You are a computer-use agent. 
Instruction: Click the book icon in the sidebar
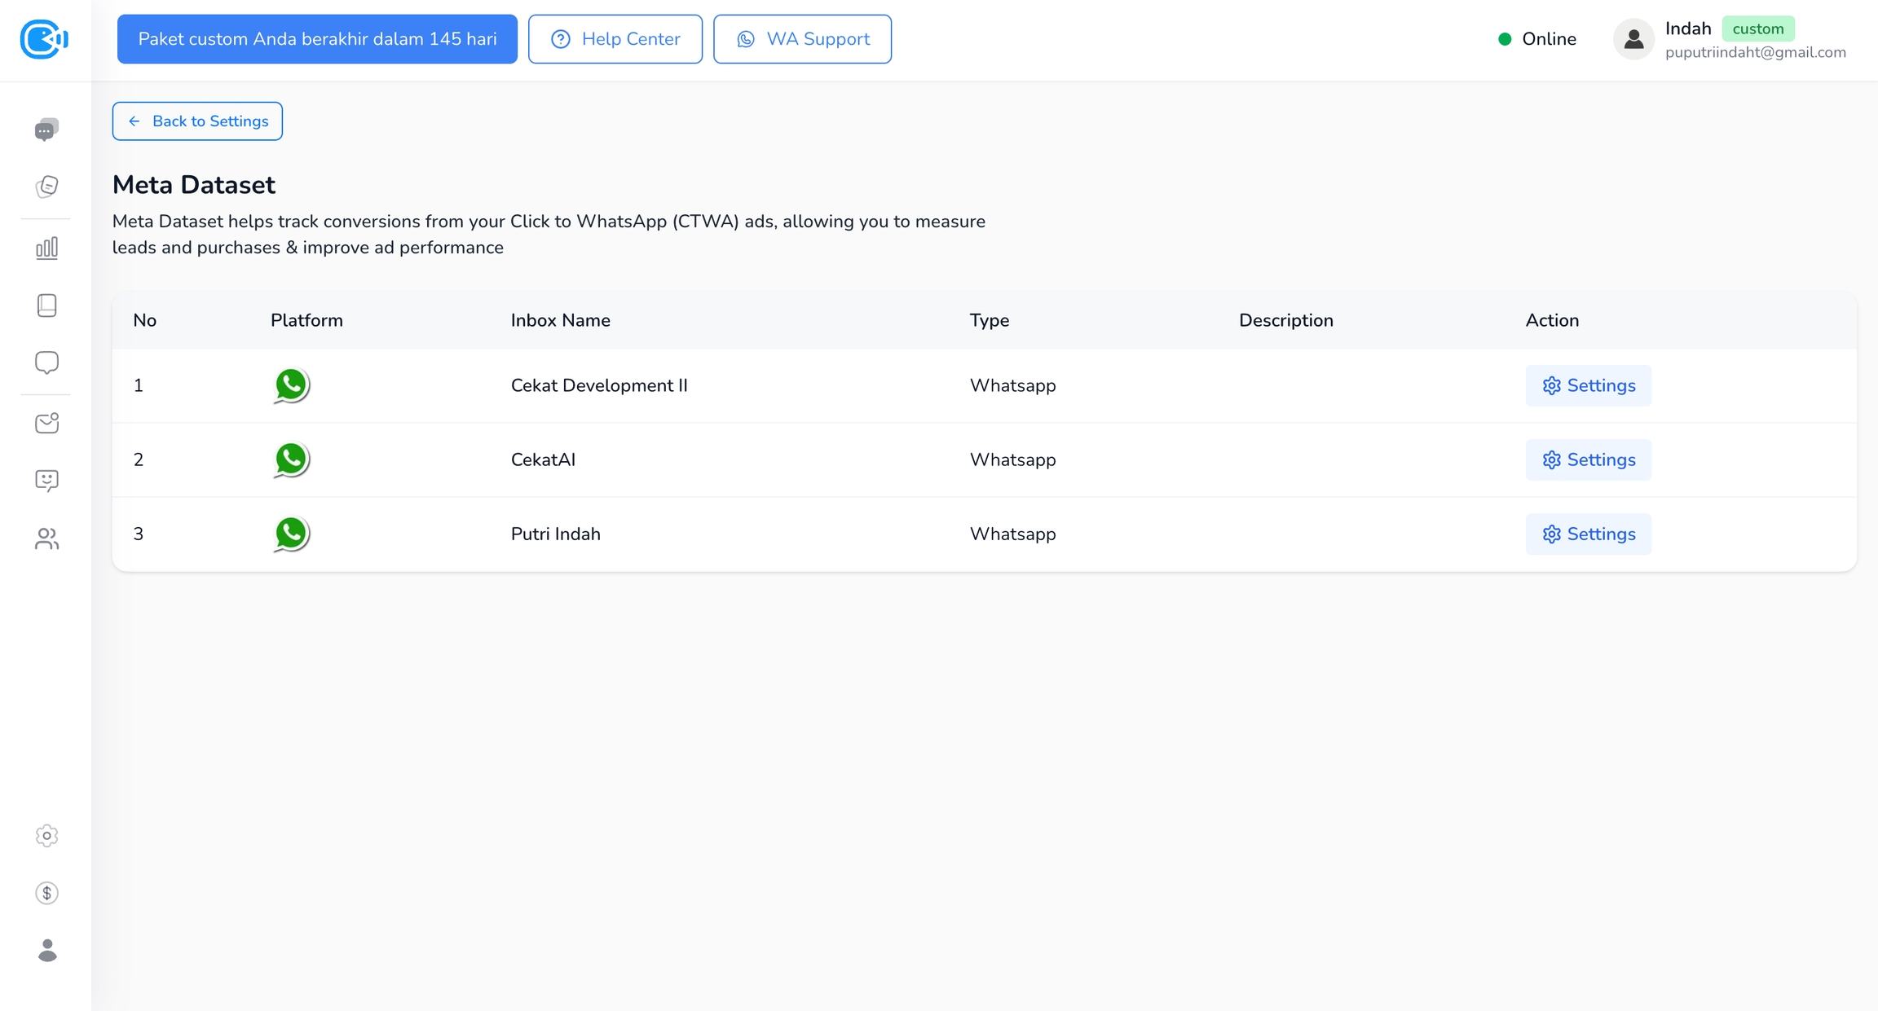click(46, 305)
